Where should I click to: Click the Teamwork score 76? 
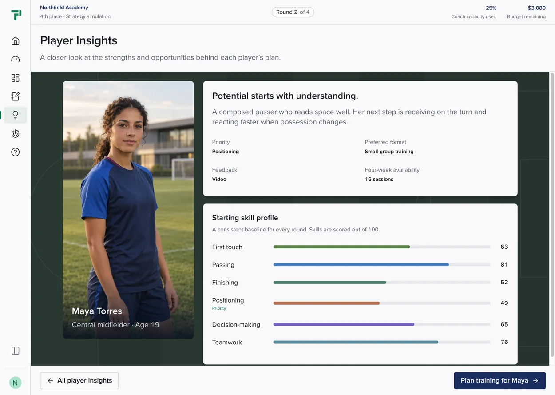504,342
